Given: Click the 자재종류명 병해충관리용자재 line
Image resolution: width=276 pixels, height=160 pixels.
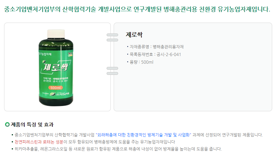Looking at the screenshot, I should [155, 47].
